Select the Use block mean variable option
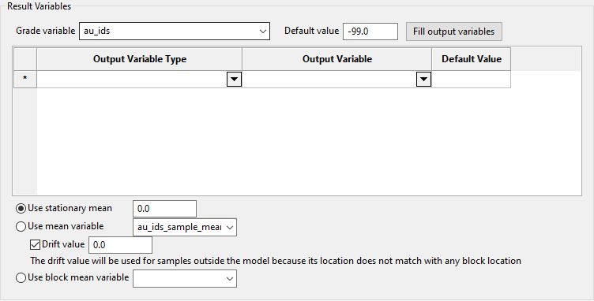The image size is (594, 301). click(21, 277)
